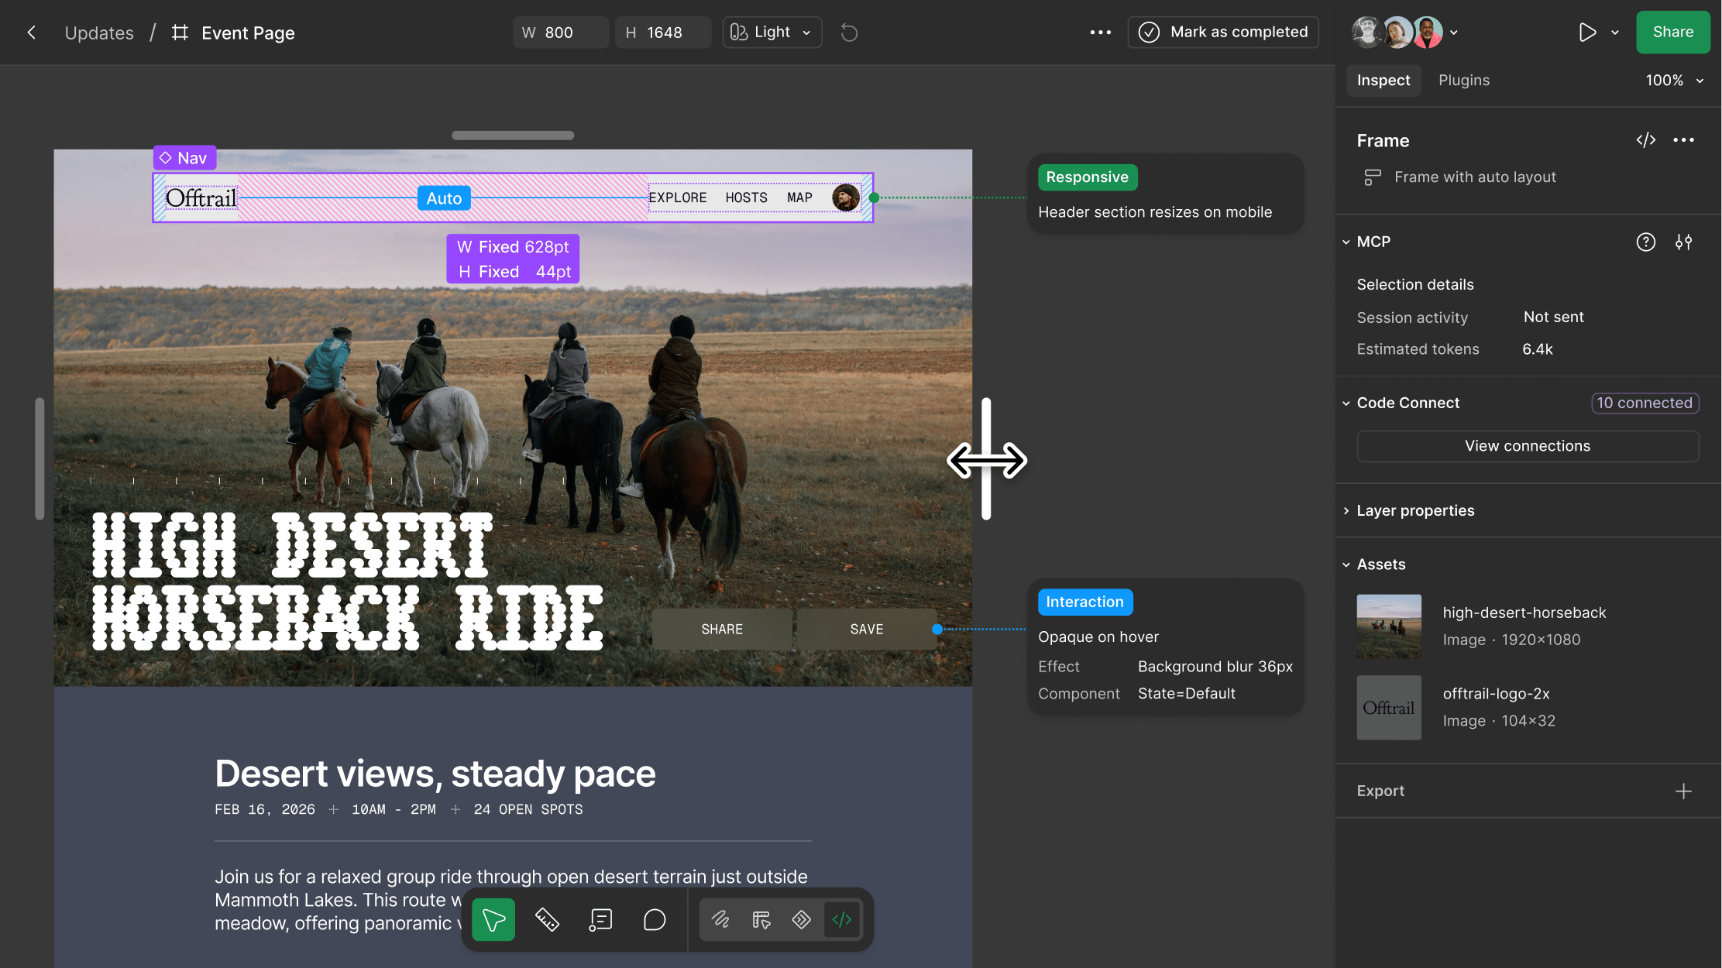Screen dimensions: 1722x968
Task: Toggle Dev Mode code icon in toolbar
Action: tap(842, 920)
